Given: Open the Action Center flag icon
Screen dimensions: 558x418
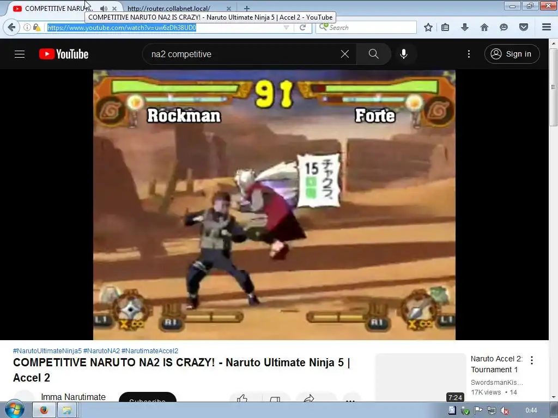Looking at the screenshot, I should coord(478,410).
